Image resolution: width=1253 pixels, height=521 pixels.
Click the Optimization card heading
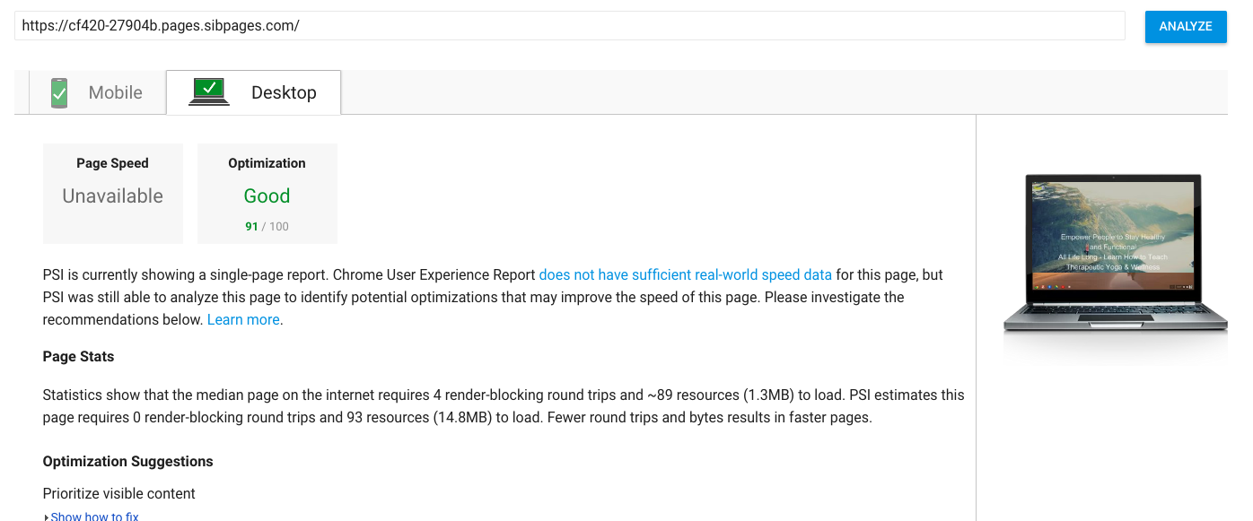click(x=267, y=163)
